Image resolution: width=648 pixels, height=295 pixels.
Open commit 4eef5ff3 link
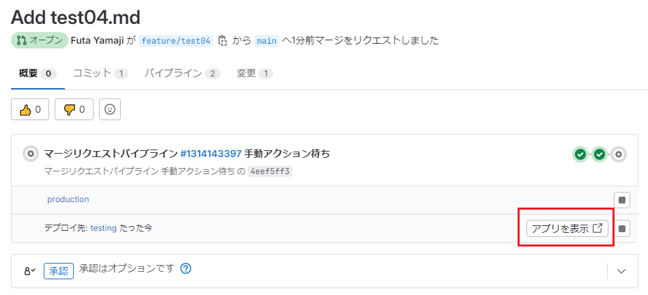point(270,171)
